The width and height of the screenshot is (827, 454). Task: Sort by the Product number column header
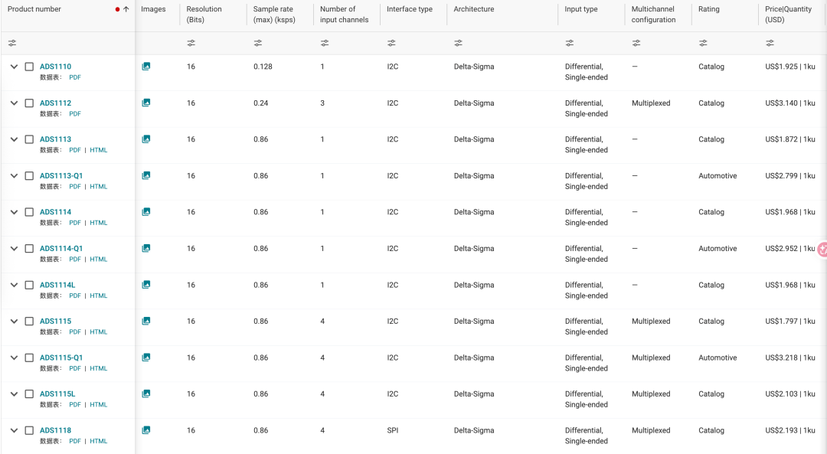[34, 9]
